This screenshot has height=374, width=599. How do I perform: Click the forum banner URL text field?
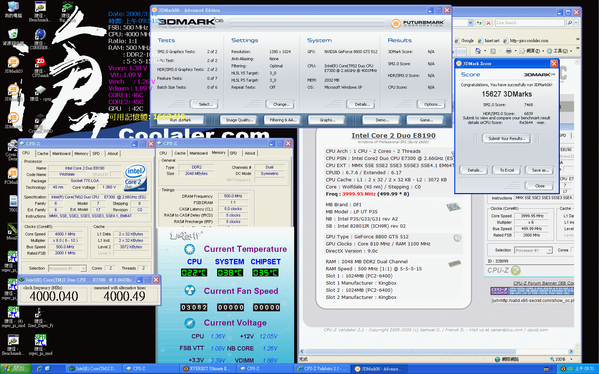[532, 301]
